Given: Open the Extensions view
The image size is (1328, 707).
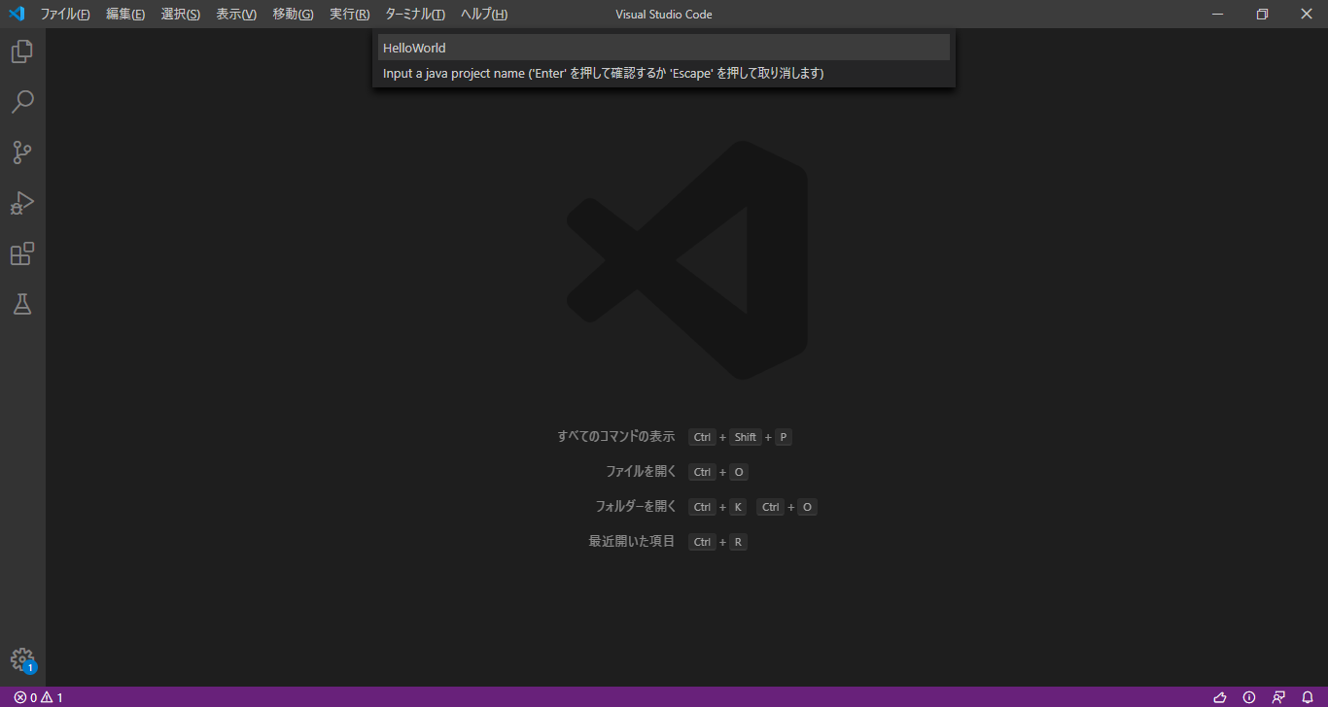Looking at the screenshot, I should [x=21, y=254].
